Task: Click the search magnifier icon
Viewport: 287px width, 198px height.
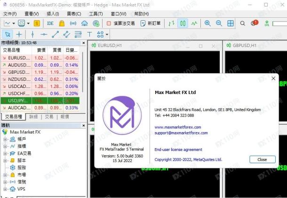Action: [x=242, y=24]
